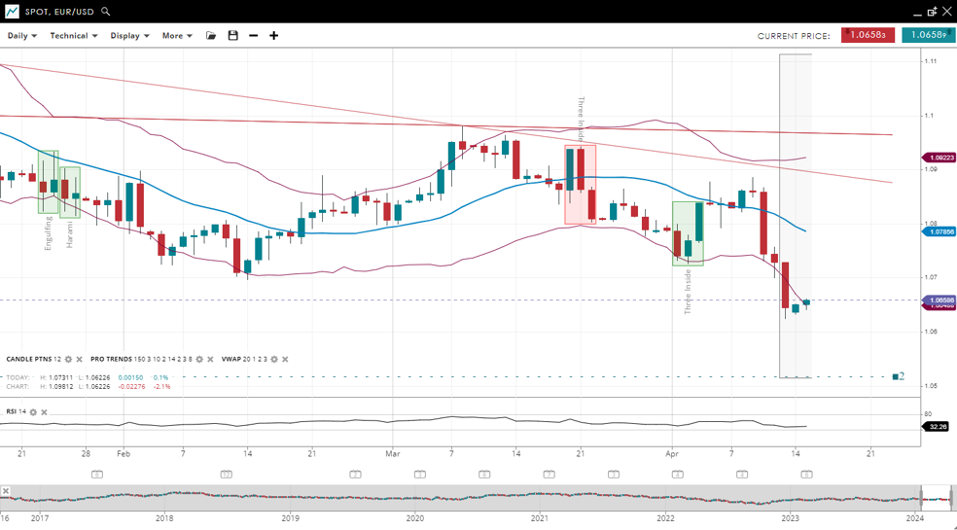Remove the VWAP indicator from chart
Screen dimensions: 957x530
point(285,360)
